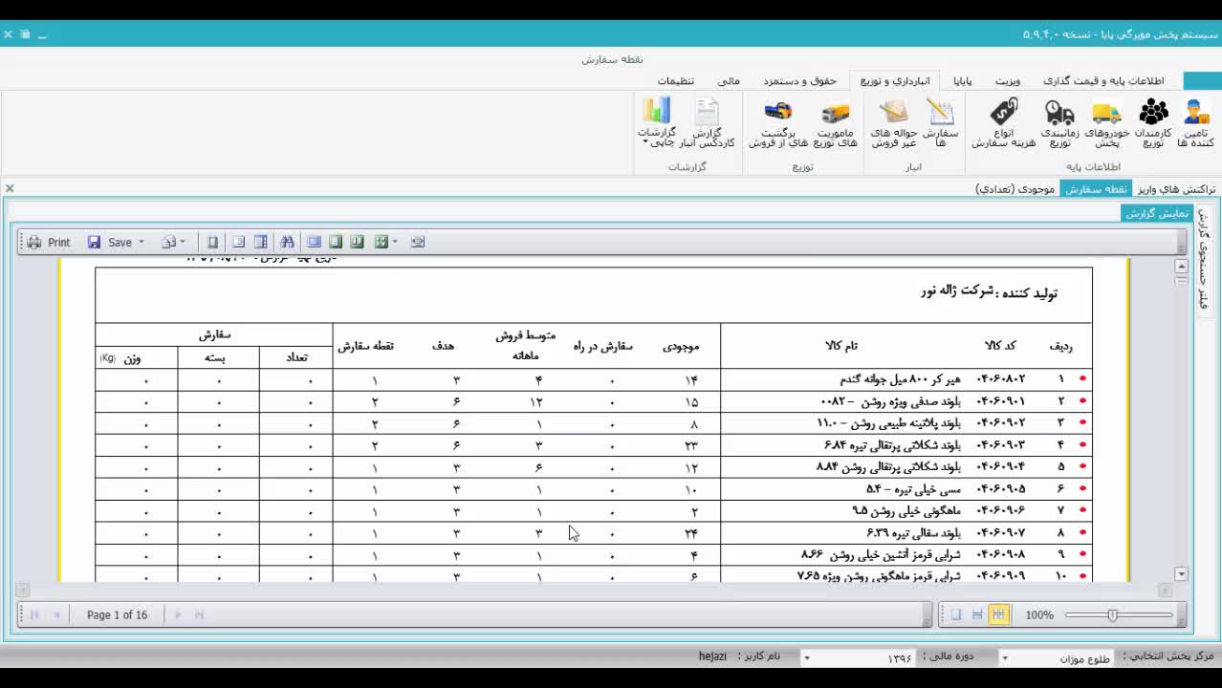Screen dimensions: 1222x688
Task: Toggle single page view mode button
Action: pyautogui.click(x=955, y=615)
